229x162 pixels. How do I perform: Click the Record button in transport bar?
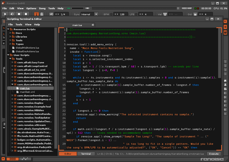[x=26, y=14]
